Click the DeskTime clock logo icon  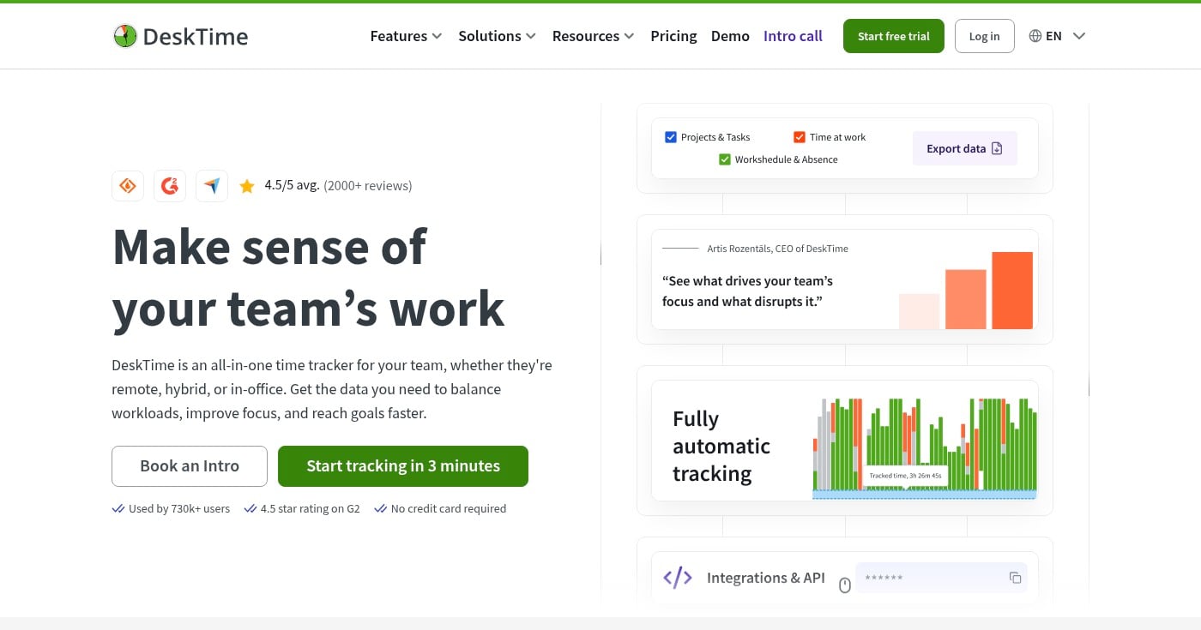(125, 36)
